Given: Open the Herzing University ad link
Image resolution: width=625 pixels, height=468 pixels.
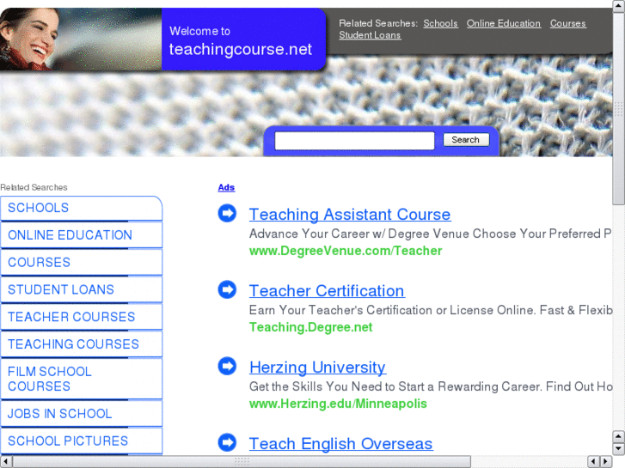Looking at the screenshot, I should [317, 368].
